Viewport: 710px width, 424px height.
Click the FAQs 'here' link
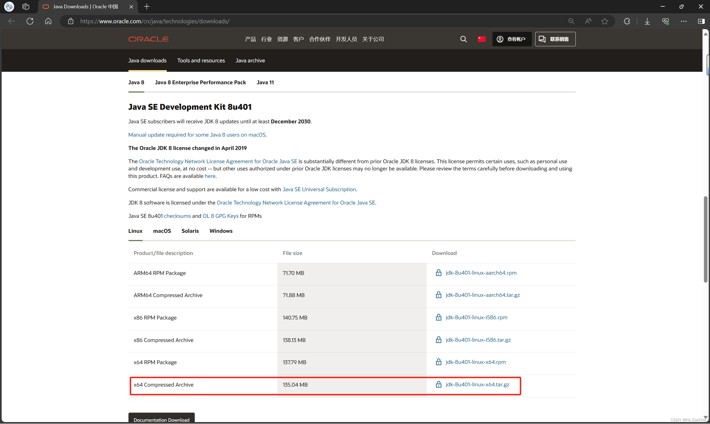(x=210, y=176)
